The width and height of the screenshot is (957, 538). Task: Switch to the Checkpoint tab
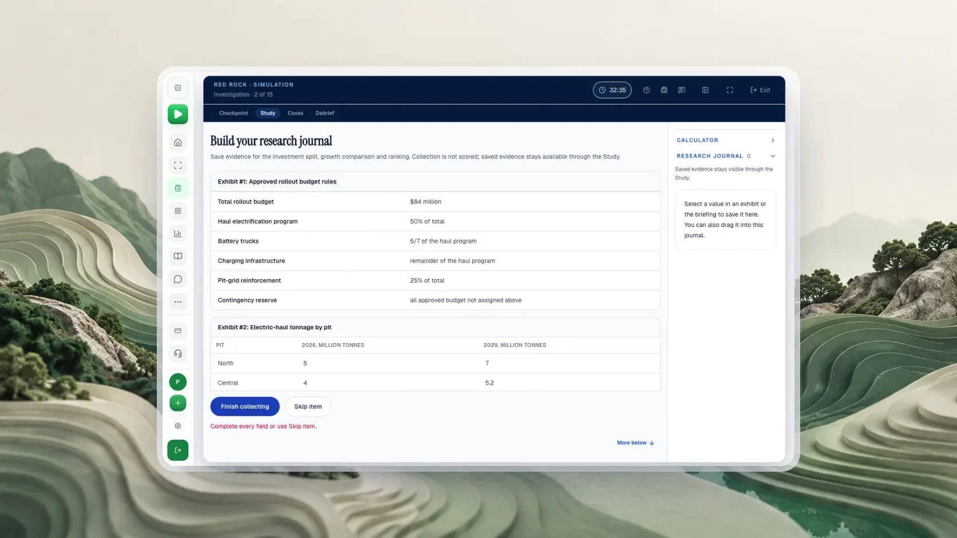tap(234, 113)
